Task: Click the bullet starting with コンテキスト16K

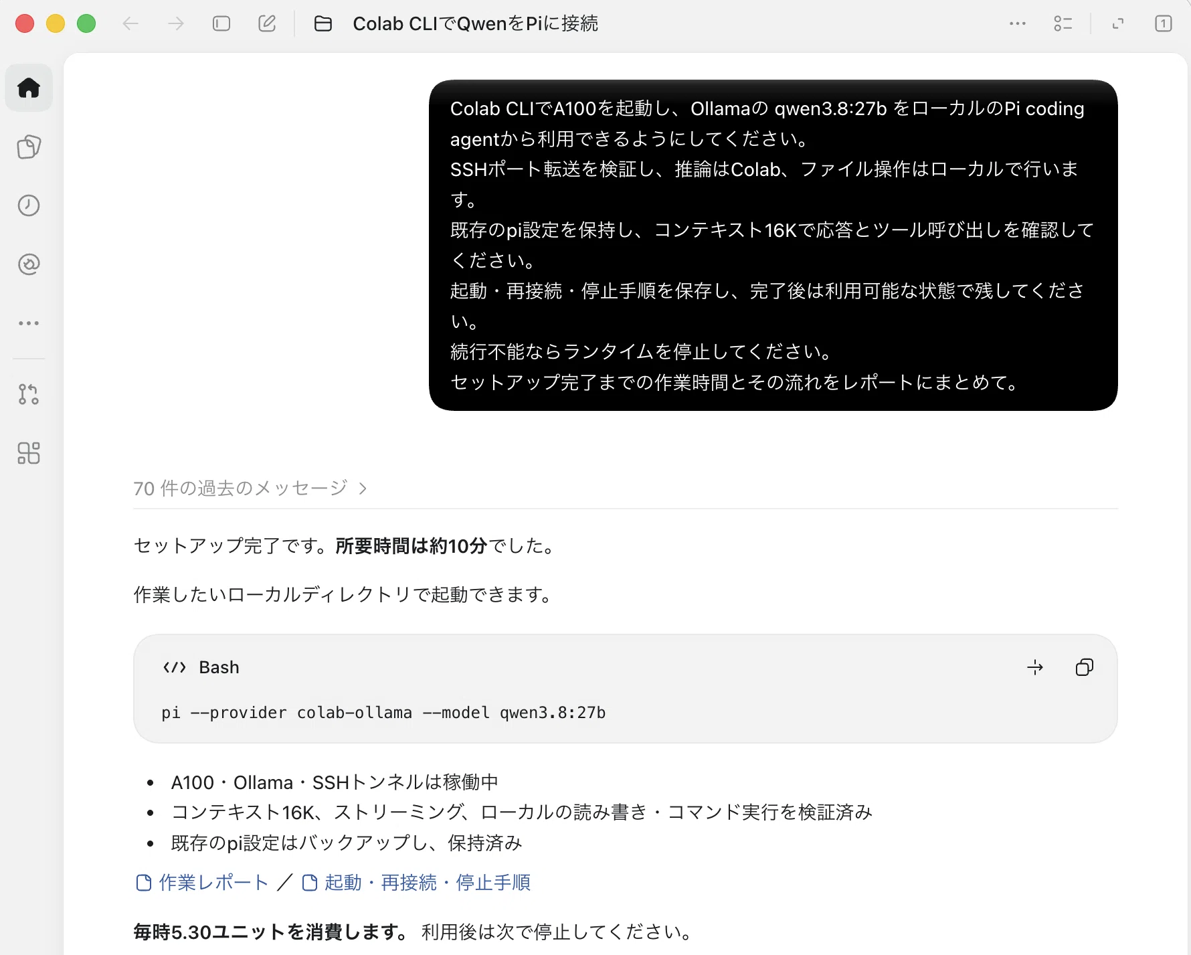Action: pos(522,812)
